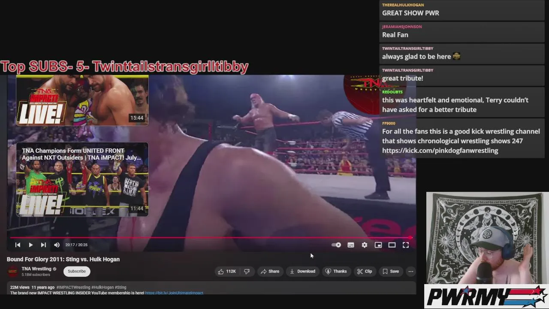Click the PWRMY logo overlay
This screenshot has width=549, height=309.
486,297
